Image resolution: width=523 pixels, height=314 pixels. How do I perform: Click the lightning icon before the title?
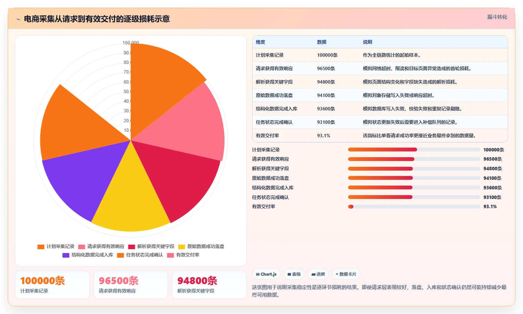pos(18,19)
